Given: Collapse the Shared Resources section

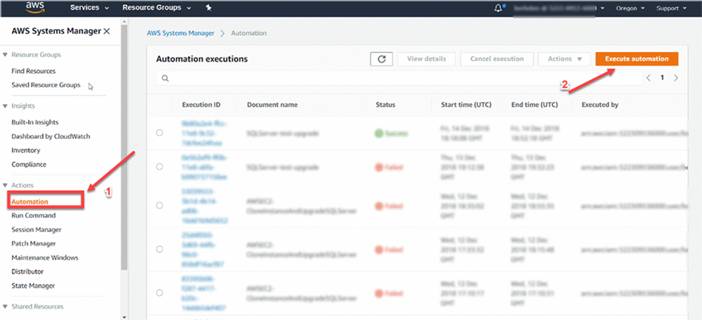Looking at the screenshot, I should (x=6, y=307).
